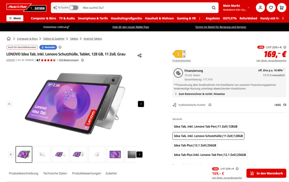This screenshot has height=182, width=289.
Task: Open the 334 Bewertungen link
Action: click(69, 60)
